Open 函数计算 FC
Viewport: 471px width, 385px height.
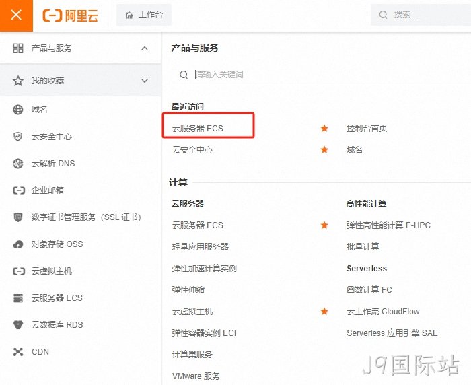pyautogui.click(x=369, y=289)
